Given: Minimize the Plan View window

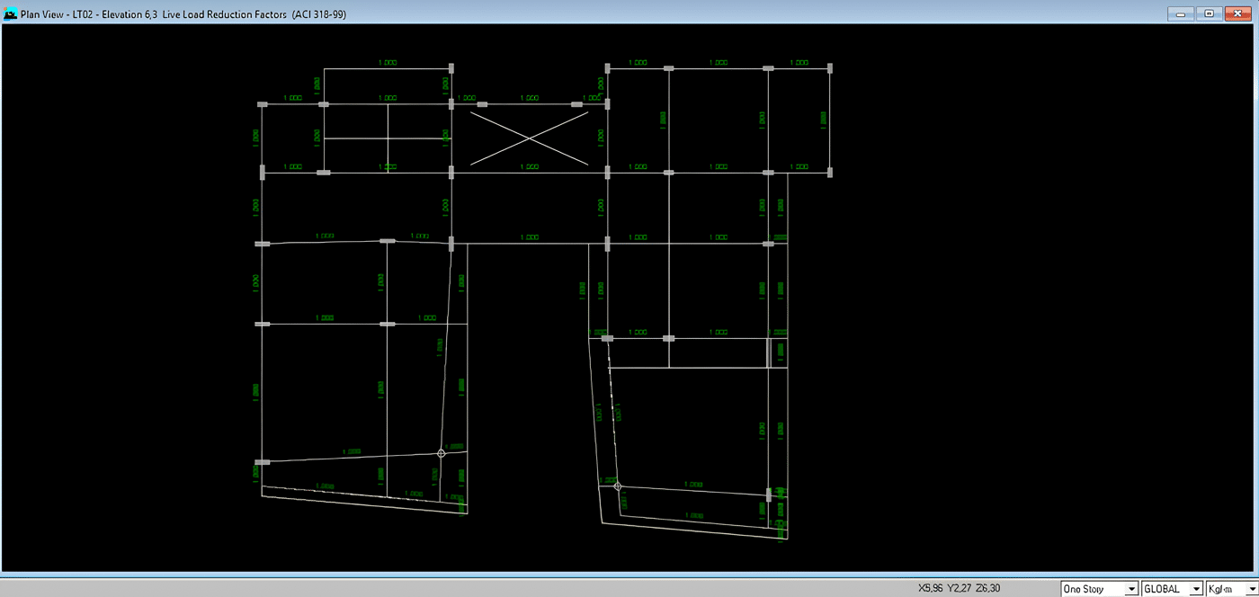Looking at the screenshot, I should coord(1181,13).
